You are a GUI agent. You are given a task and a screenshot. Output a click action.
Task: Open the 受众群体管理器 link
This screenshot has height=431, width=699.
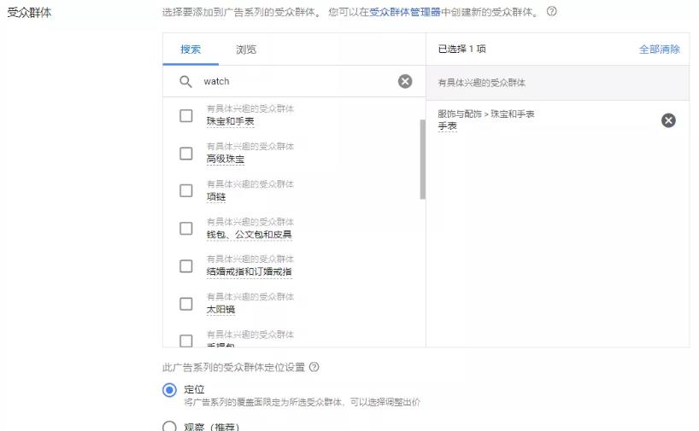click(x=405, y=12)
